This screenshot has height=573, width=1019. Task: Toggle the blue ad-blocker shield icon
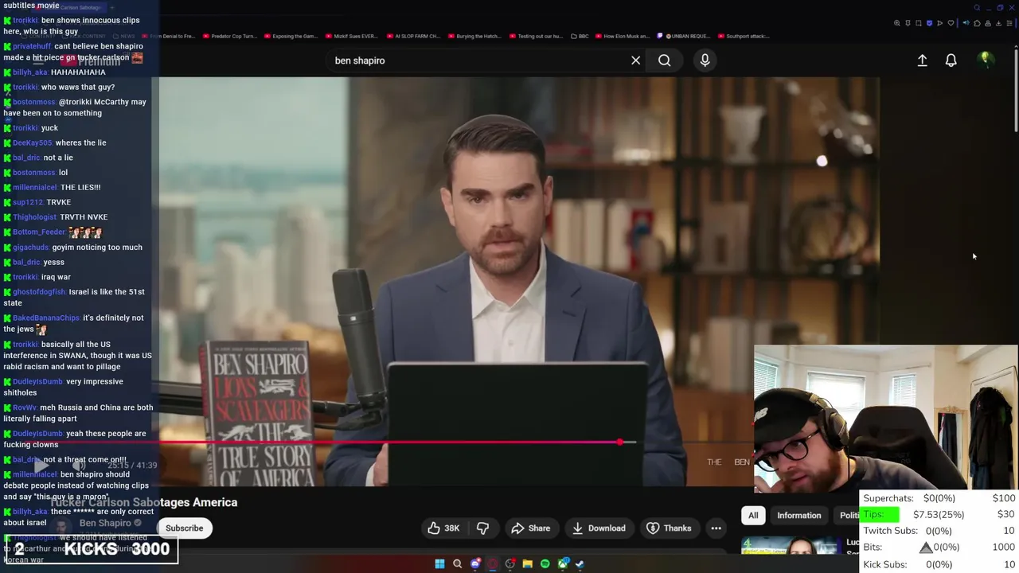(x=929, y=23)
